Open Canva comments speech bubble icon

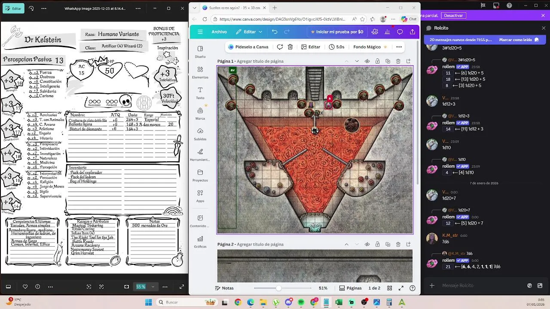(400, 32)
